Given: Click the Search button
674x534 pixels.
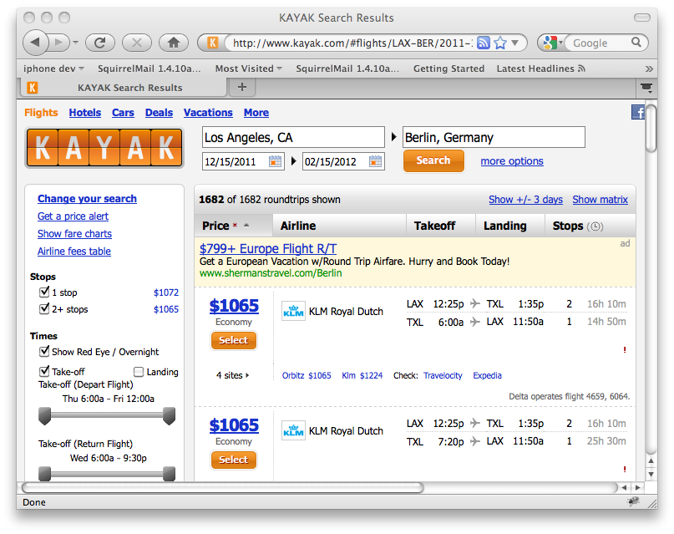Looking at the screenshot, I should (x=433, y=160).
